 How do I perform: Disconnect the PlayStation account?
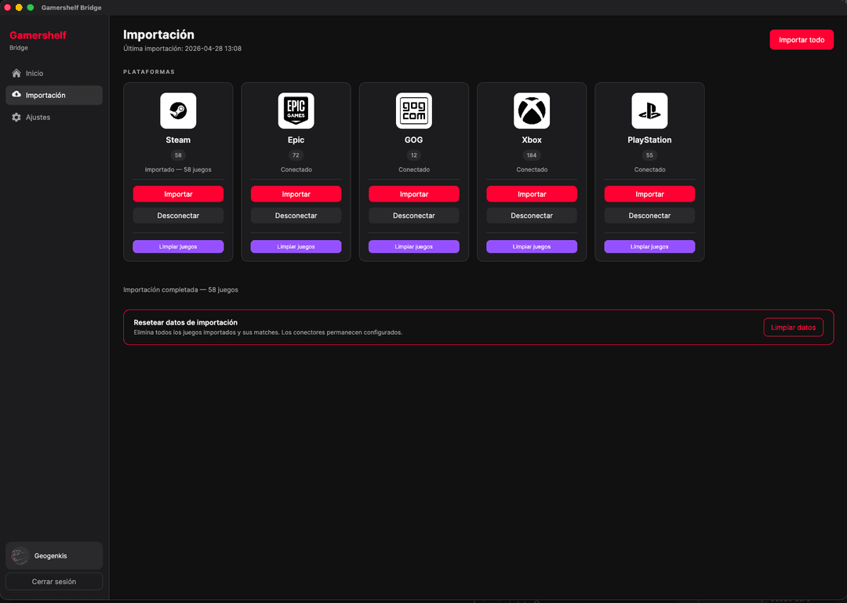[649, 216]
